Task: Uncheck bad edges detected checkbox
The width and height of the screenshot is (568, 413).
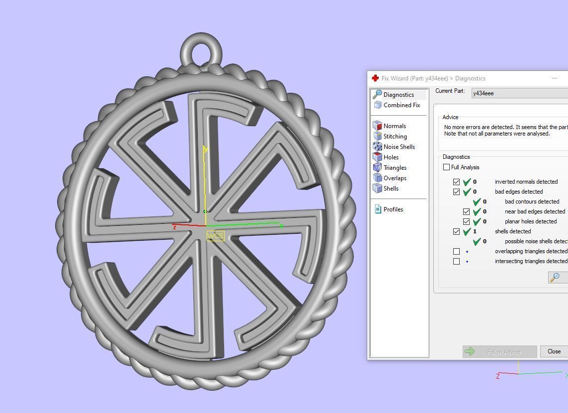Action: 456,192
